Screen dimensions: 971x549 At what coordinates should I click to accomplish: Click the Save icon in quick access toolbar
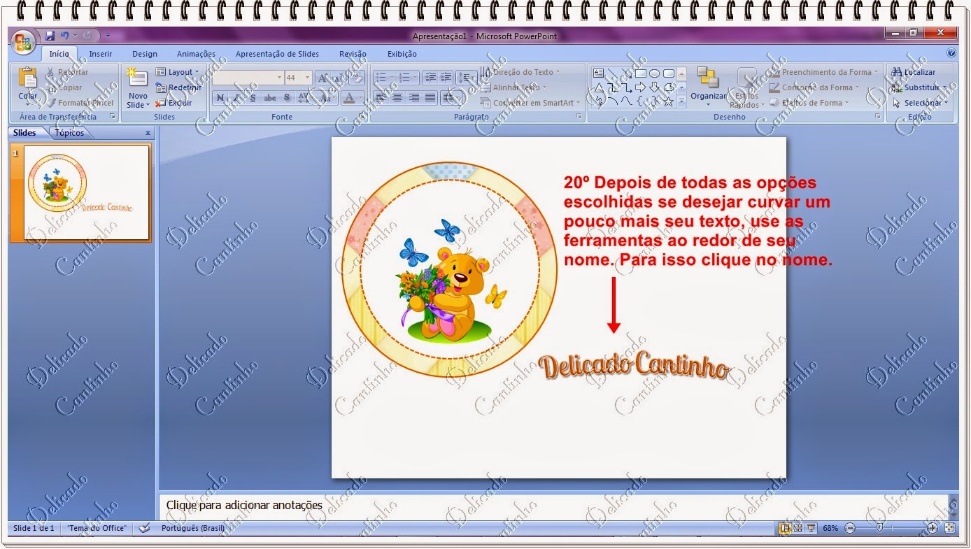click(x=50, y=36)
